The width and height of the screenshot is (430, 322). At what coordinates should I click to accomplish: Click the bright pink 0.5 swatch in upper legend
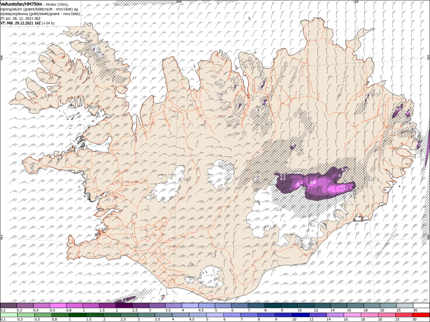coord(58,306)
